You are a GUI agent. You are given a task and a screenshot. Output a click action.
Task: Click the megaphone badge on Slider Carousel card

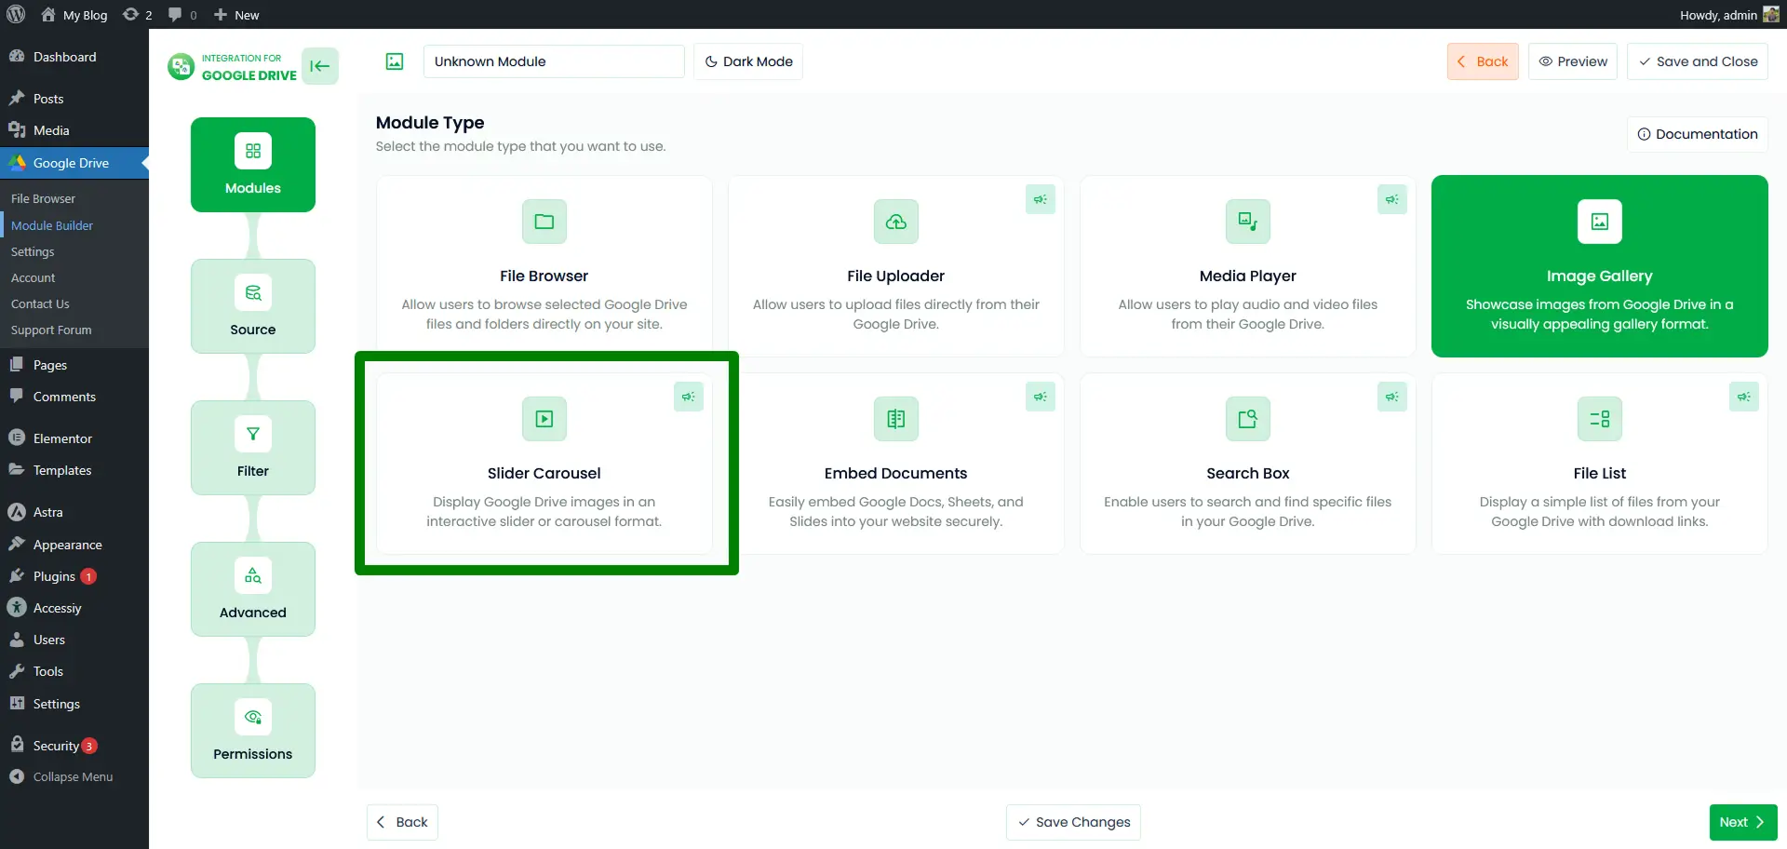tap(688, 397)
